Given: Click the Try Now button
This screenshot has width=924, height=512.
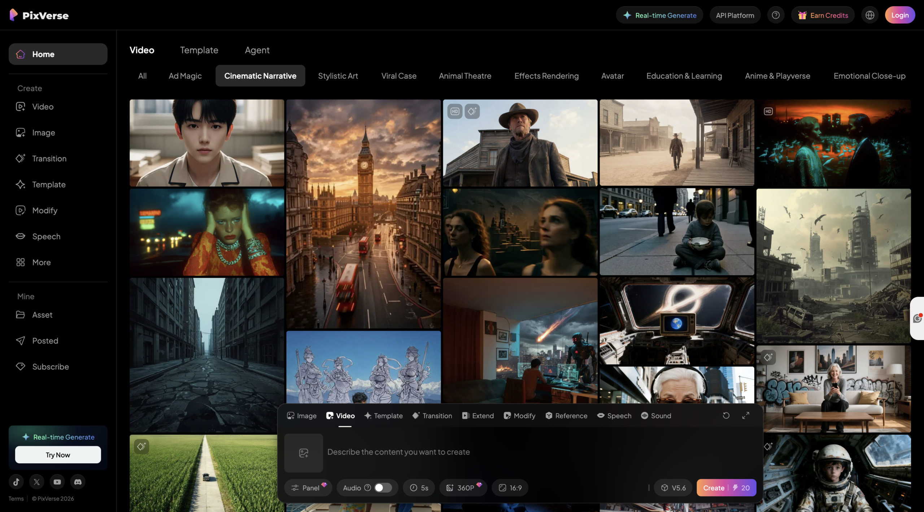Looking at the screenshot, I should point(58,455).
